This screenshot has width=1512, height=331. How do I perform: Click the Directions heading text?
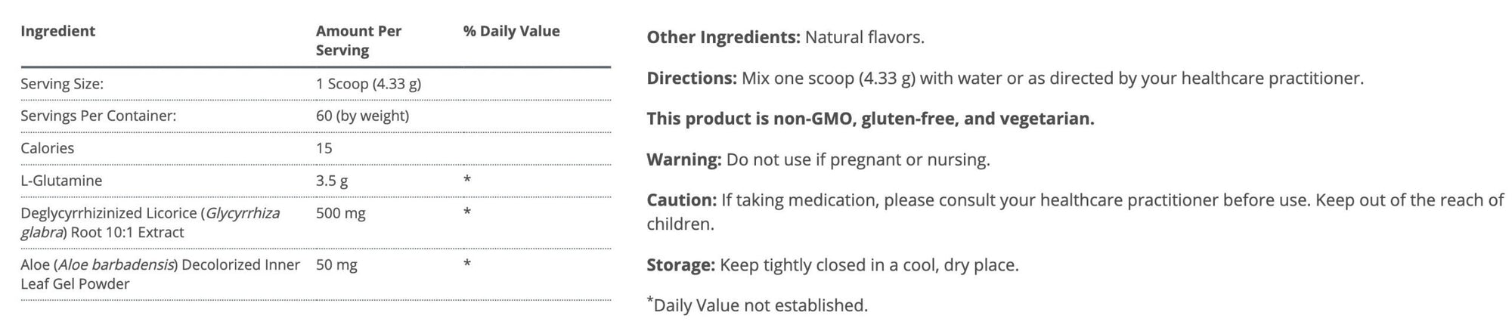(691, 78)
